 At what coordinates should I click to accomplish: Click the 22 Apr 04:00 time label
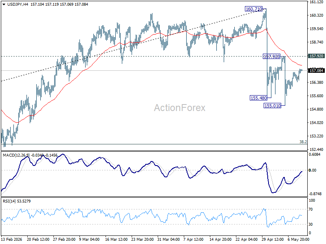coord(247,240)
